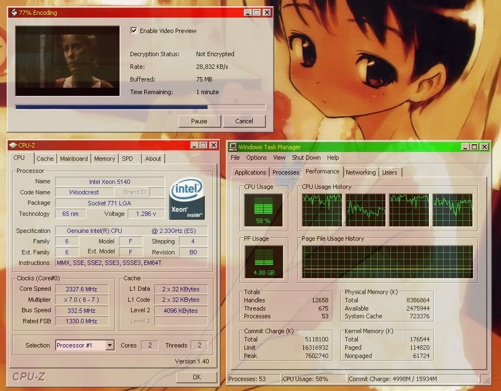The width and height of the screenshot is (501, 391).
Task: Select the SPD tab in CPU-Z
Action: tap(127, 159)
